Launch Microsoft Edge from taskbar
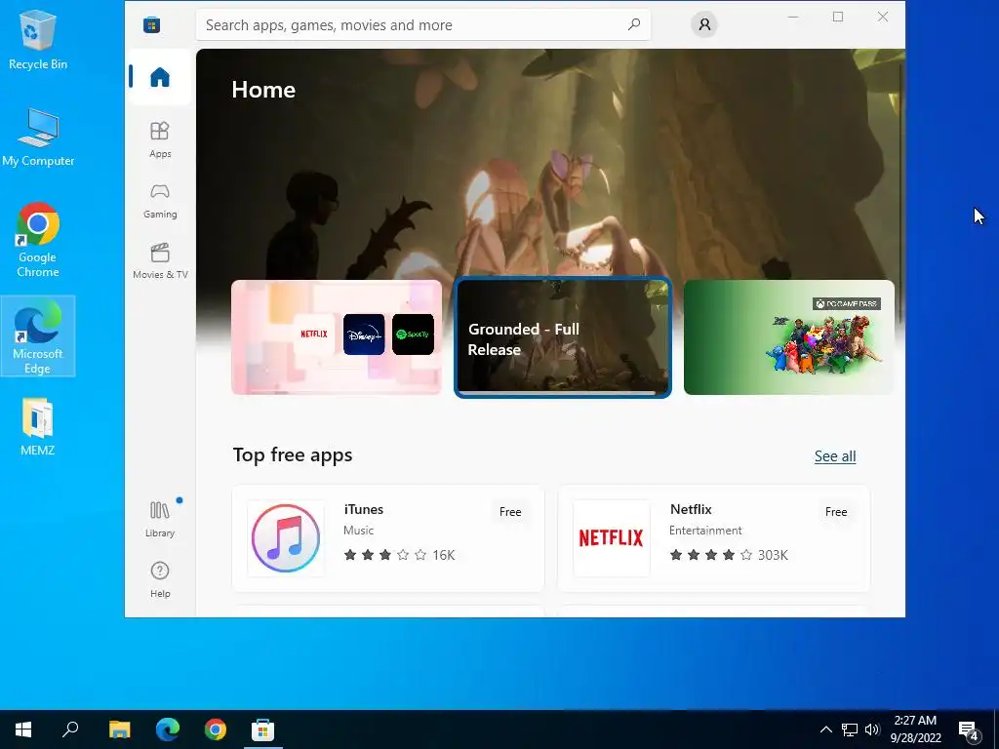 point(168,729)
